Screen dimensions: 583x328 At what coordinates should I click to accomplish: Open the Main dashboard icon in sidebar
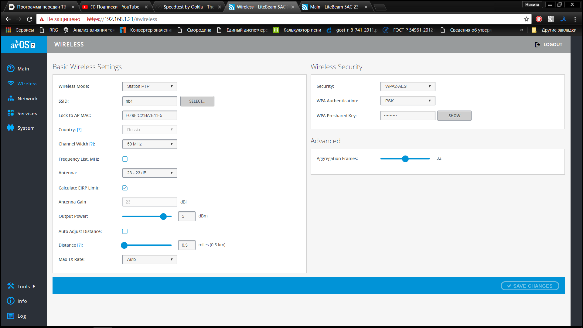11,69
